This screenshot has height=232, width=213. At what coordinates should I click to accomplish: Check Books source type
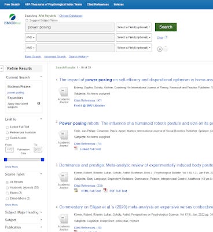[x=7, y=193]
